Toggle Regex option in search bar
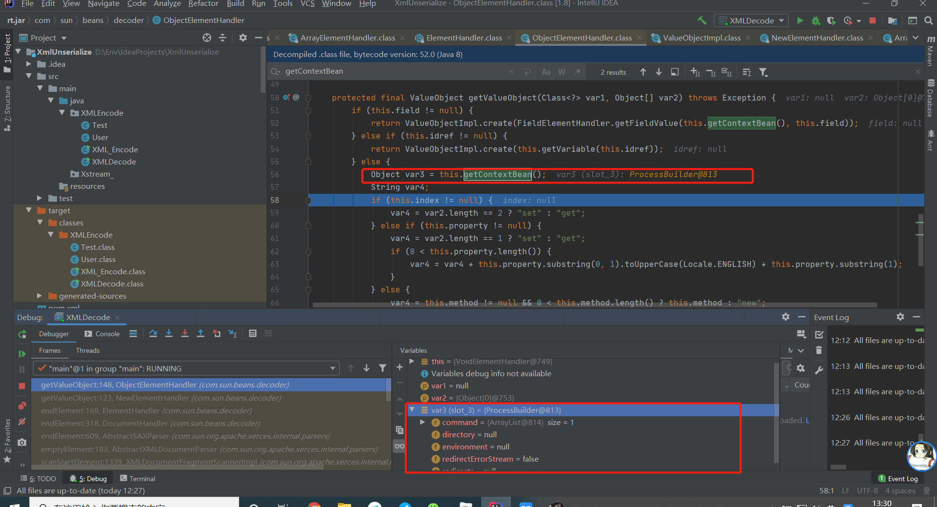This screenshot has width=937, height=507. coord(578,72)
